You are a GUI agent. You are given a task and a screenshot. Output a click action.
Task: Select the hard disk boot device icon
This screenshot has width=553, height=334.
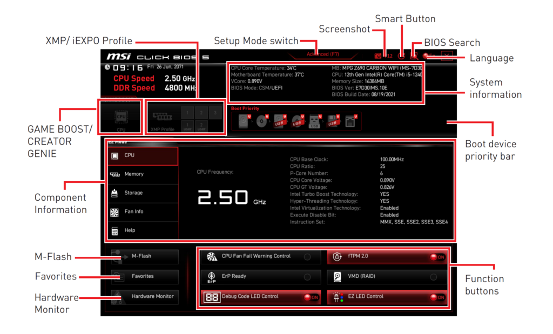tap(244, 121)
